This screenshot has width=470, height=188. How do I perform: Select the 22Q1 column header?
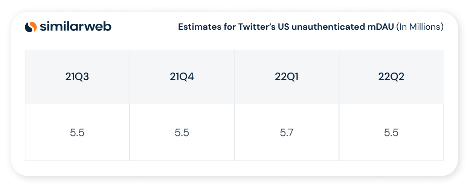tap(287, 77)
